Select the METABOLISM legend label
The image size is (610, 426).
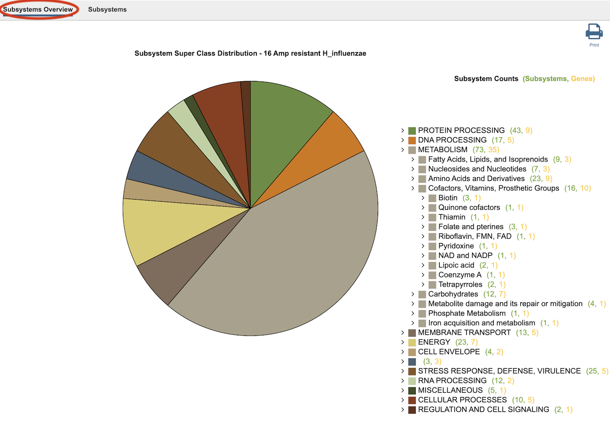click(x=443, y=149)
